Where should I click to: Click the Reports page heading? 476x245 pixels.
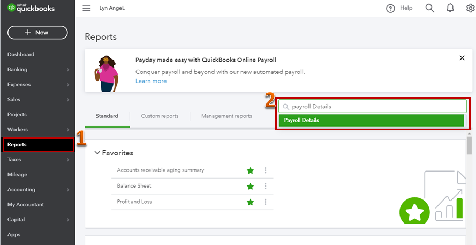(101, 37)
